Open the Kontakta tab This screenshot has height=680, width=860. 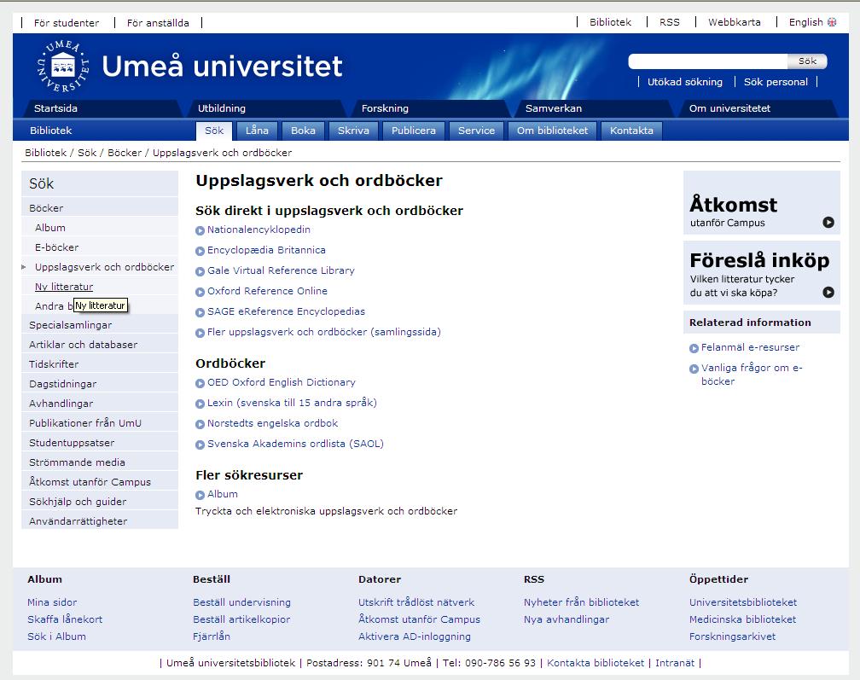[631, 131]
